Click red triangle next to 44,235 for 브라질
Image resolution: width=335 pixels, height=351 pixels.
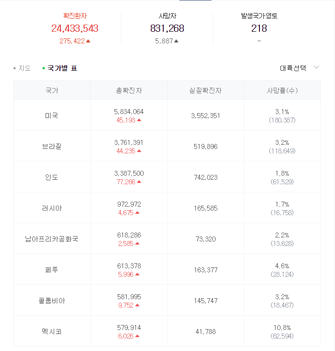coord(139,151)
